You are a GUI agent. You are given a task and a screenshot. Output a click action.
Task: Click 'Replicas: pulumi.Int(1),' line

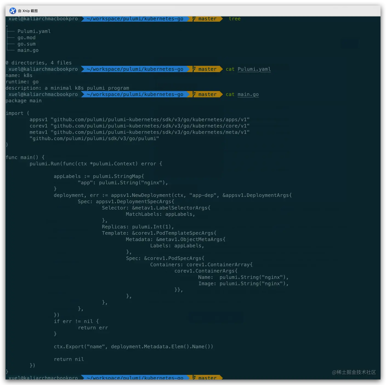pos(138,227)
